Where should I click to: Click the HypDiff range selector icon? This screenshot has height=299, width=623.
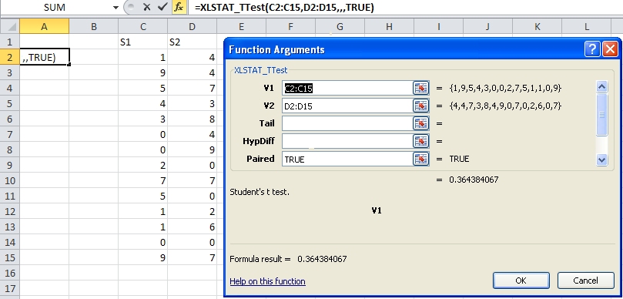(420, 141)
